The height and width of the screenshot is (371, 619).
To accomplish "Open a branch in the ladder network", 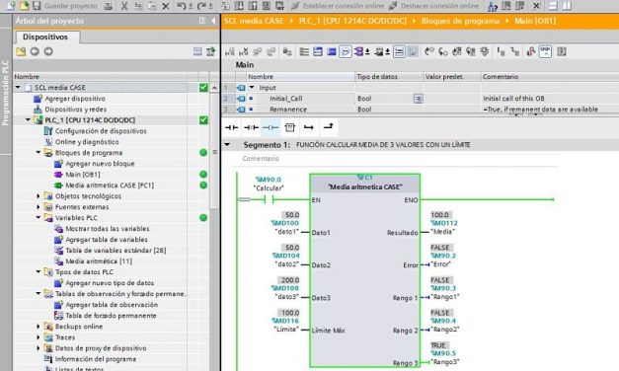I will [309, 127].
